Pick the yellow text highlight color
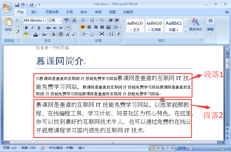The image size is (231, 152). 26,34
